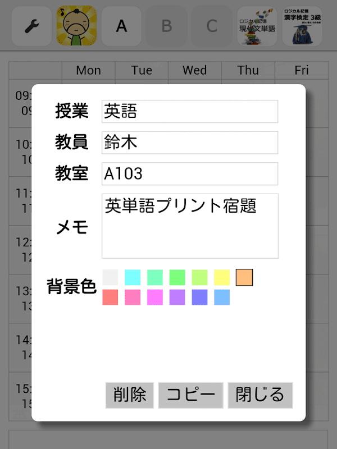This screenshot has width=337, height=449.
Task: Choose the yellow background color swatch
Action: (x=222, y=277)
